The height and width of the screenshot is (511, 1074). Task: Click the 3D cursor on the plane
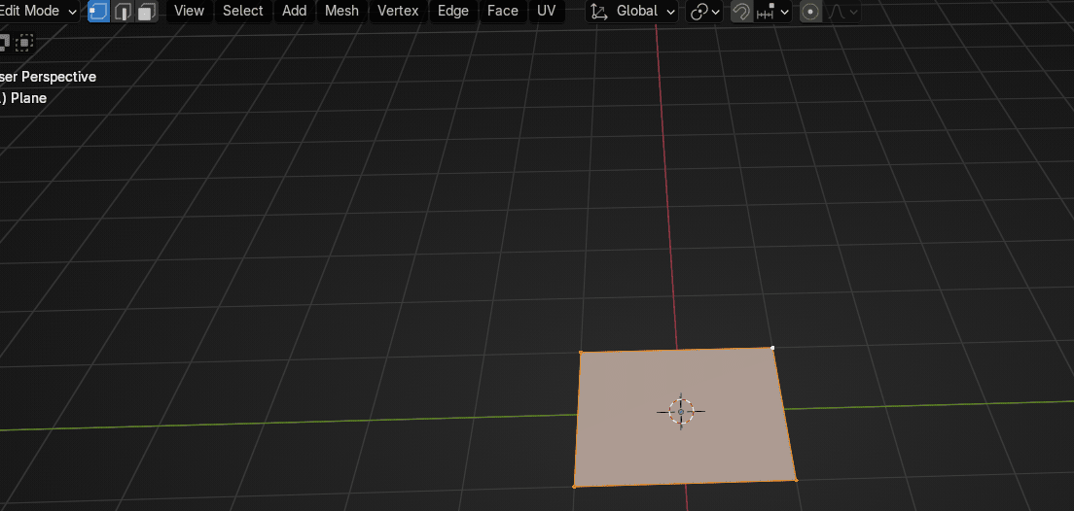coord(681,411)
